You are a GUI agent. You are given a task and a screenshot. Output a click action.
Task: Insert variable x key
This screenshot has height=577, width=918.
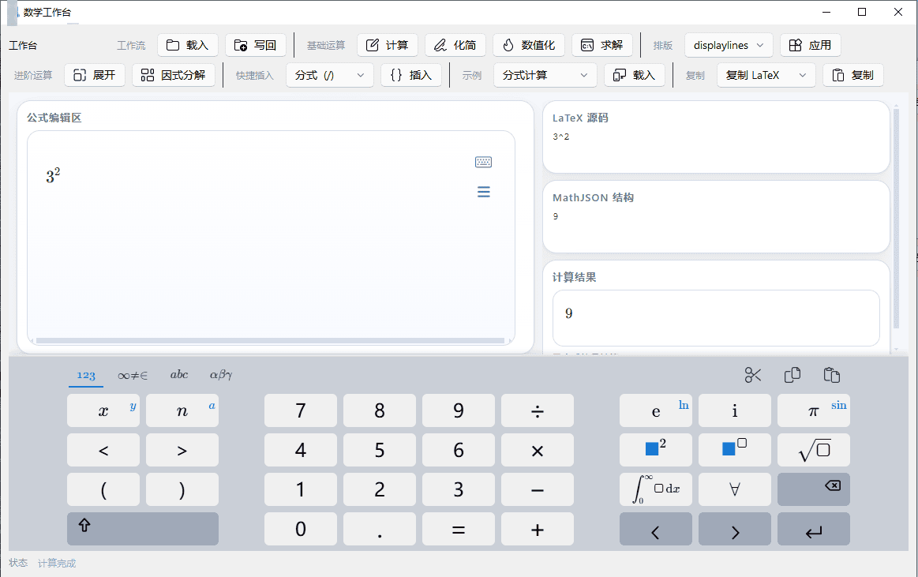(103, 410)
